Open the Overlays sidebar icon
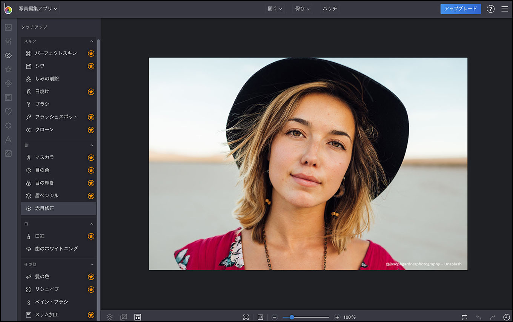513x322 pixels. 8,126
